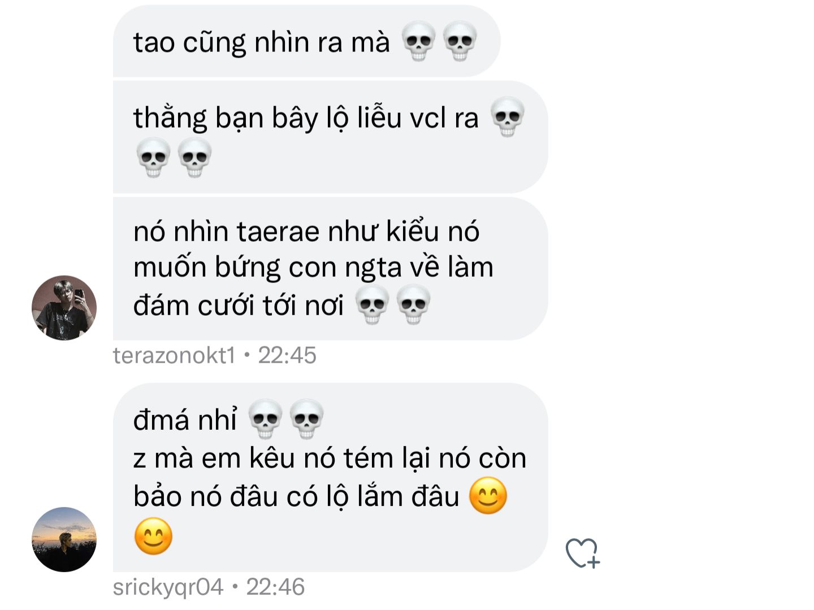This screenshot has width=814, height=610.
Task: Click the smiling emoji alone on the last line
Action: click(x=153, y=536)
